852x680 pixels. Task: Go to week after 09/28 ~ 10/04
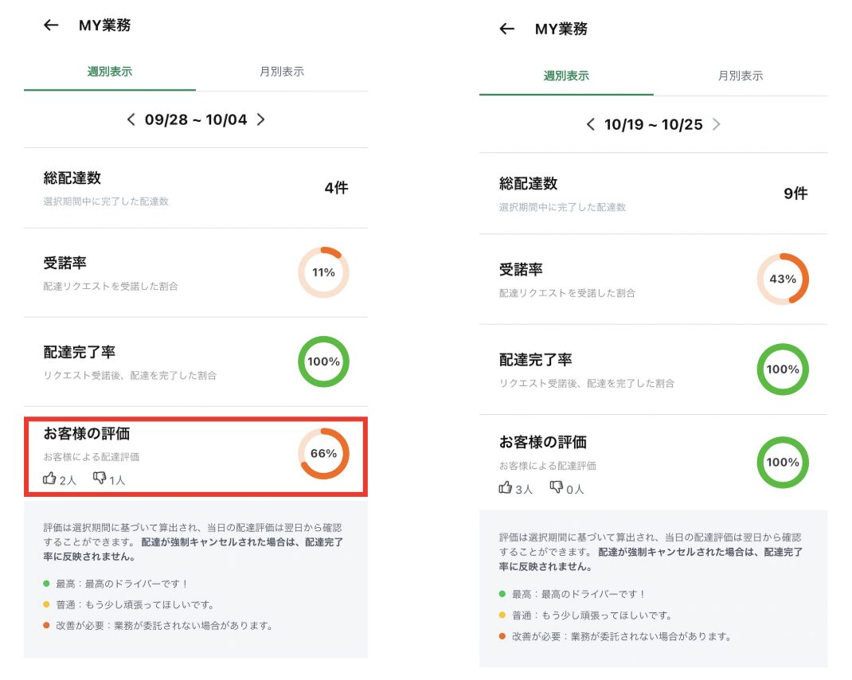[x=260, y=119]
